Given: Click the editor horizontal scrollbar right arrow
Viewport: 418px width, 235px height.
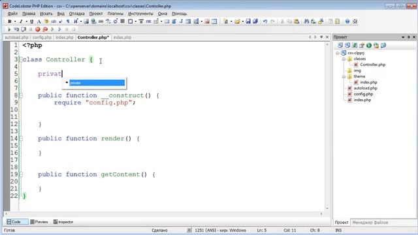Looking at the screenshot, I should [x=321, y=213].
